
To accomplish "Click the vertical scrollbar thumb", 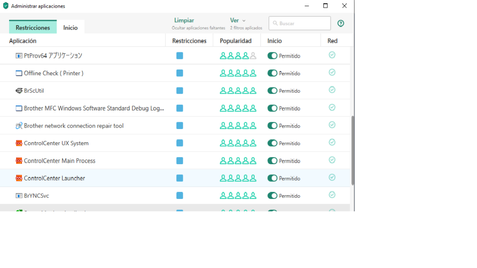I will point(353,150).
